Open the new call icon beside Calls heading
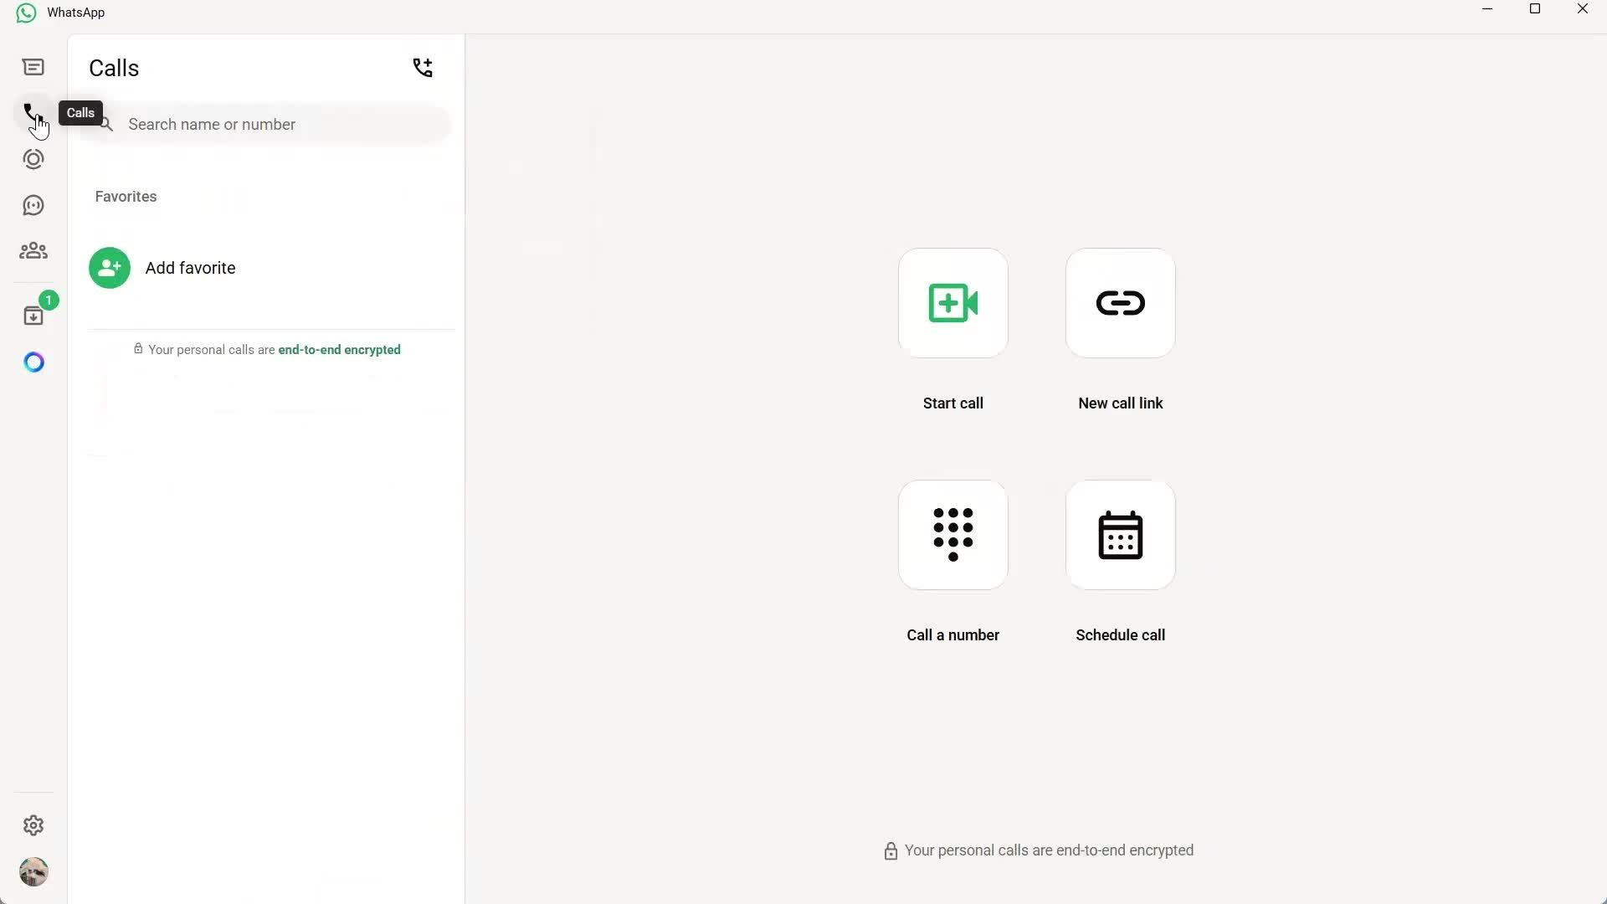This screenshot has width=1607, height=904. 423,67
